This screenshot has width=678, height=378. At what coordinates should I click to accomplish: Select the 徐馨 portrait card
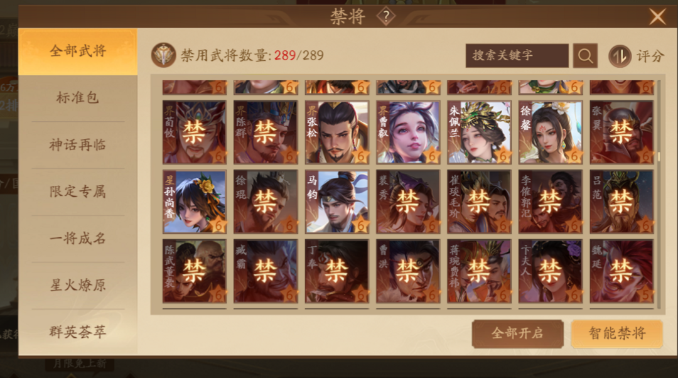click(x=551, y=132)
